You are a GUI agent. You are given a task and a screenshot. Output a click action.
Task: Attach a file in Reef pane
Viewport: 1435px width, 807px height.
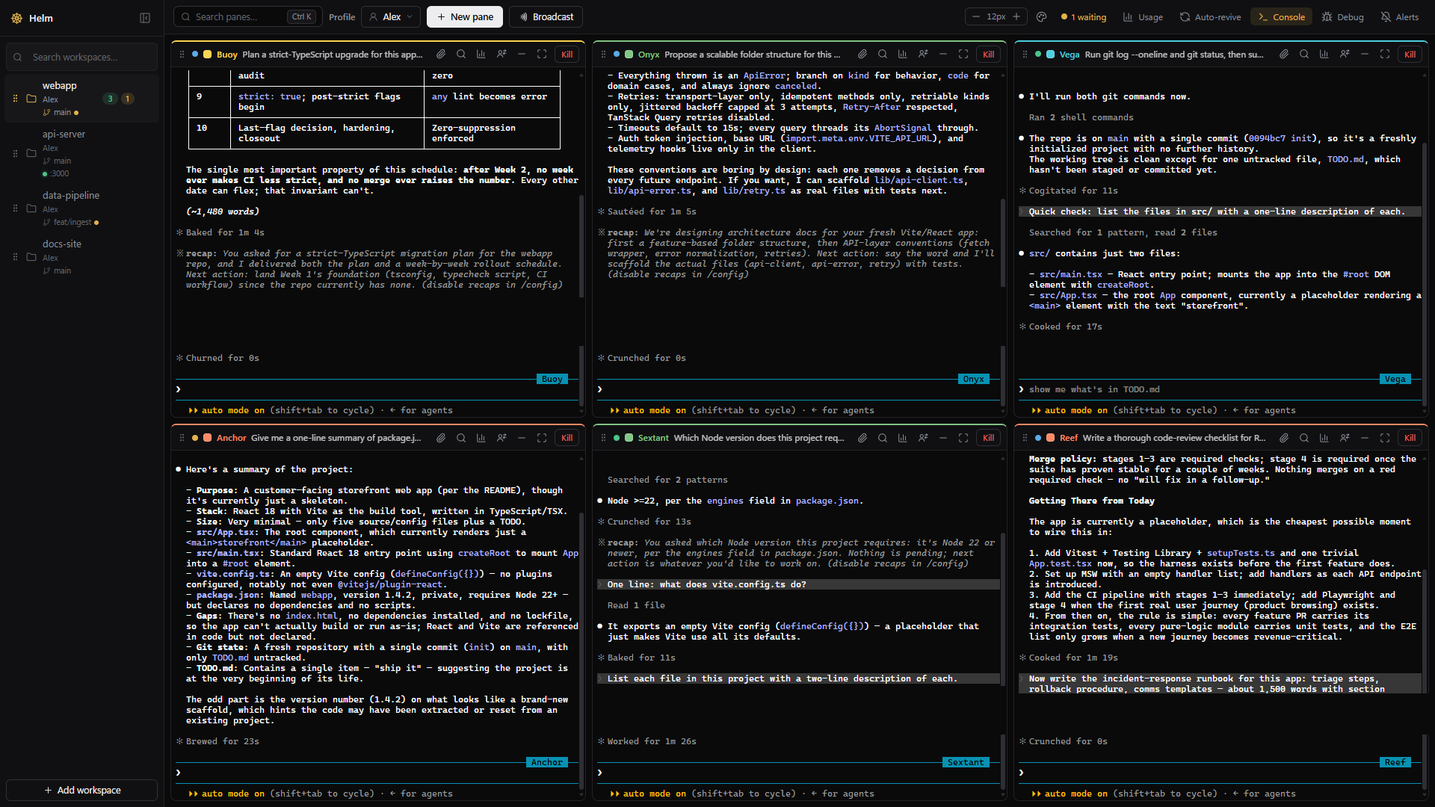1284,438
